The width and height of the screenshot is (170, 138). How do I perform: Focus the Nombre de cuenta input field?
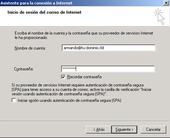click(109, 48)
